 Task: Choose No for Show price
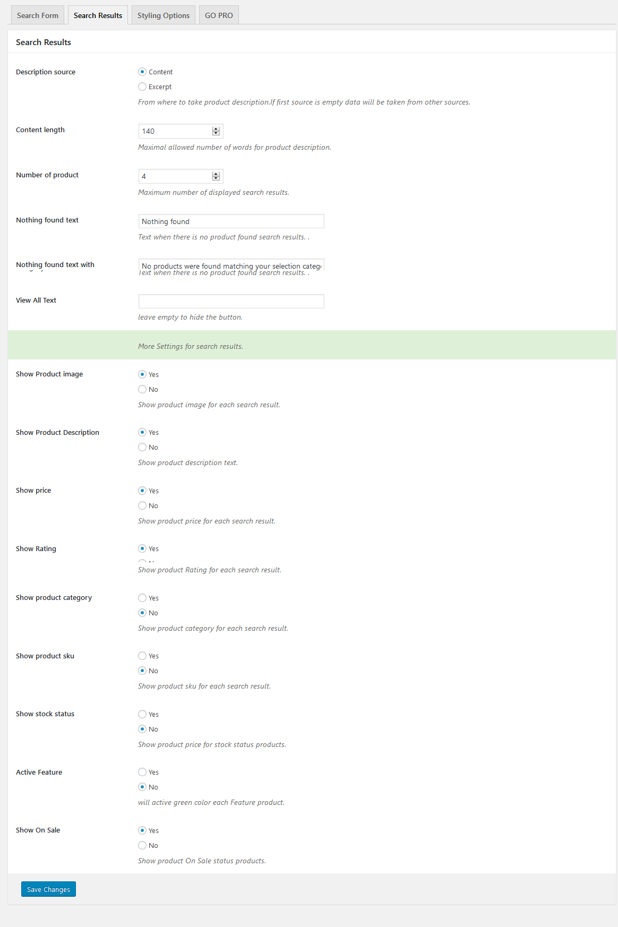point(142,505)
